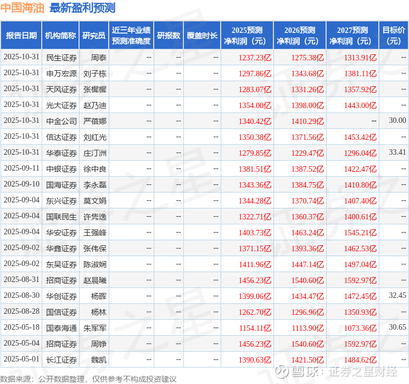Screen dimensions: 409x384
Task: Click 申万宏源 institution cell
Action: [x=61, y=74]
